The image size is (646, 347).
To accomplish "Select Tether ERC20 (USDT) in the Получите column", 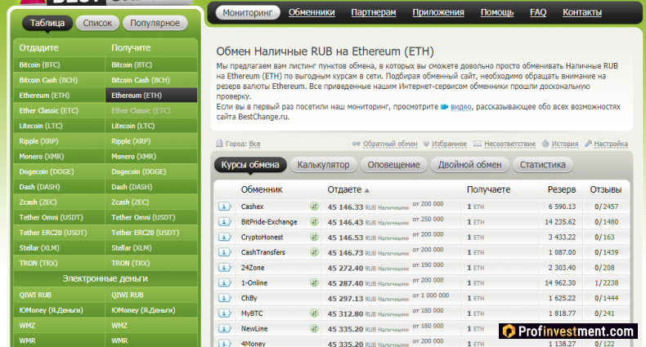I will point(143,233).
